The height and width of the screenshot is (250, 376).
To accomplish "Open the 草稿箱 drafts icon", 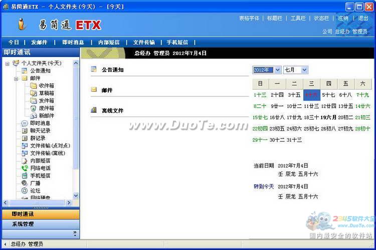I will coord(33,93).
